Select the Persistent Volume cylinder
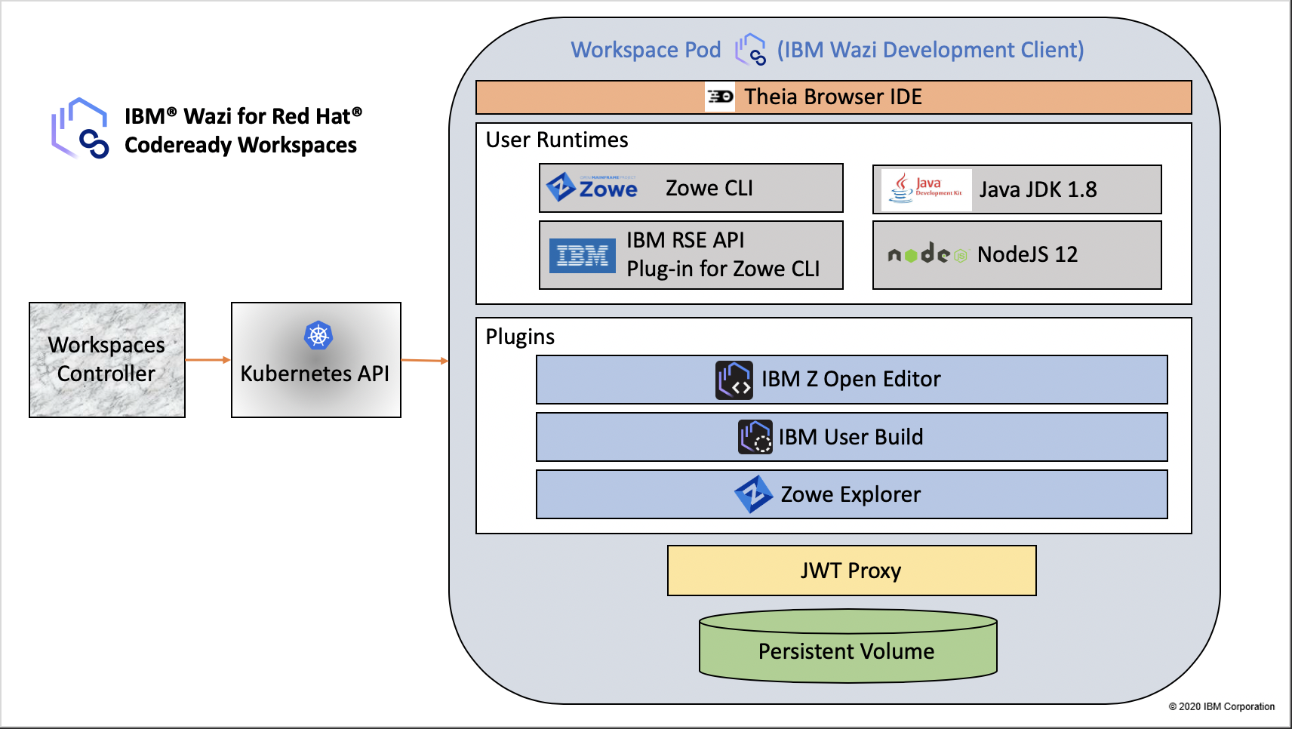Screen dimensions: 1292x729 [848, 646]
